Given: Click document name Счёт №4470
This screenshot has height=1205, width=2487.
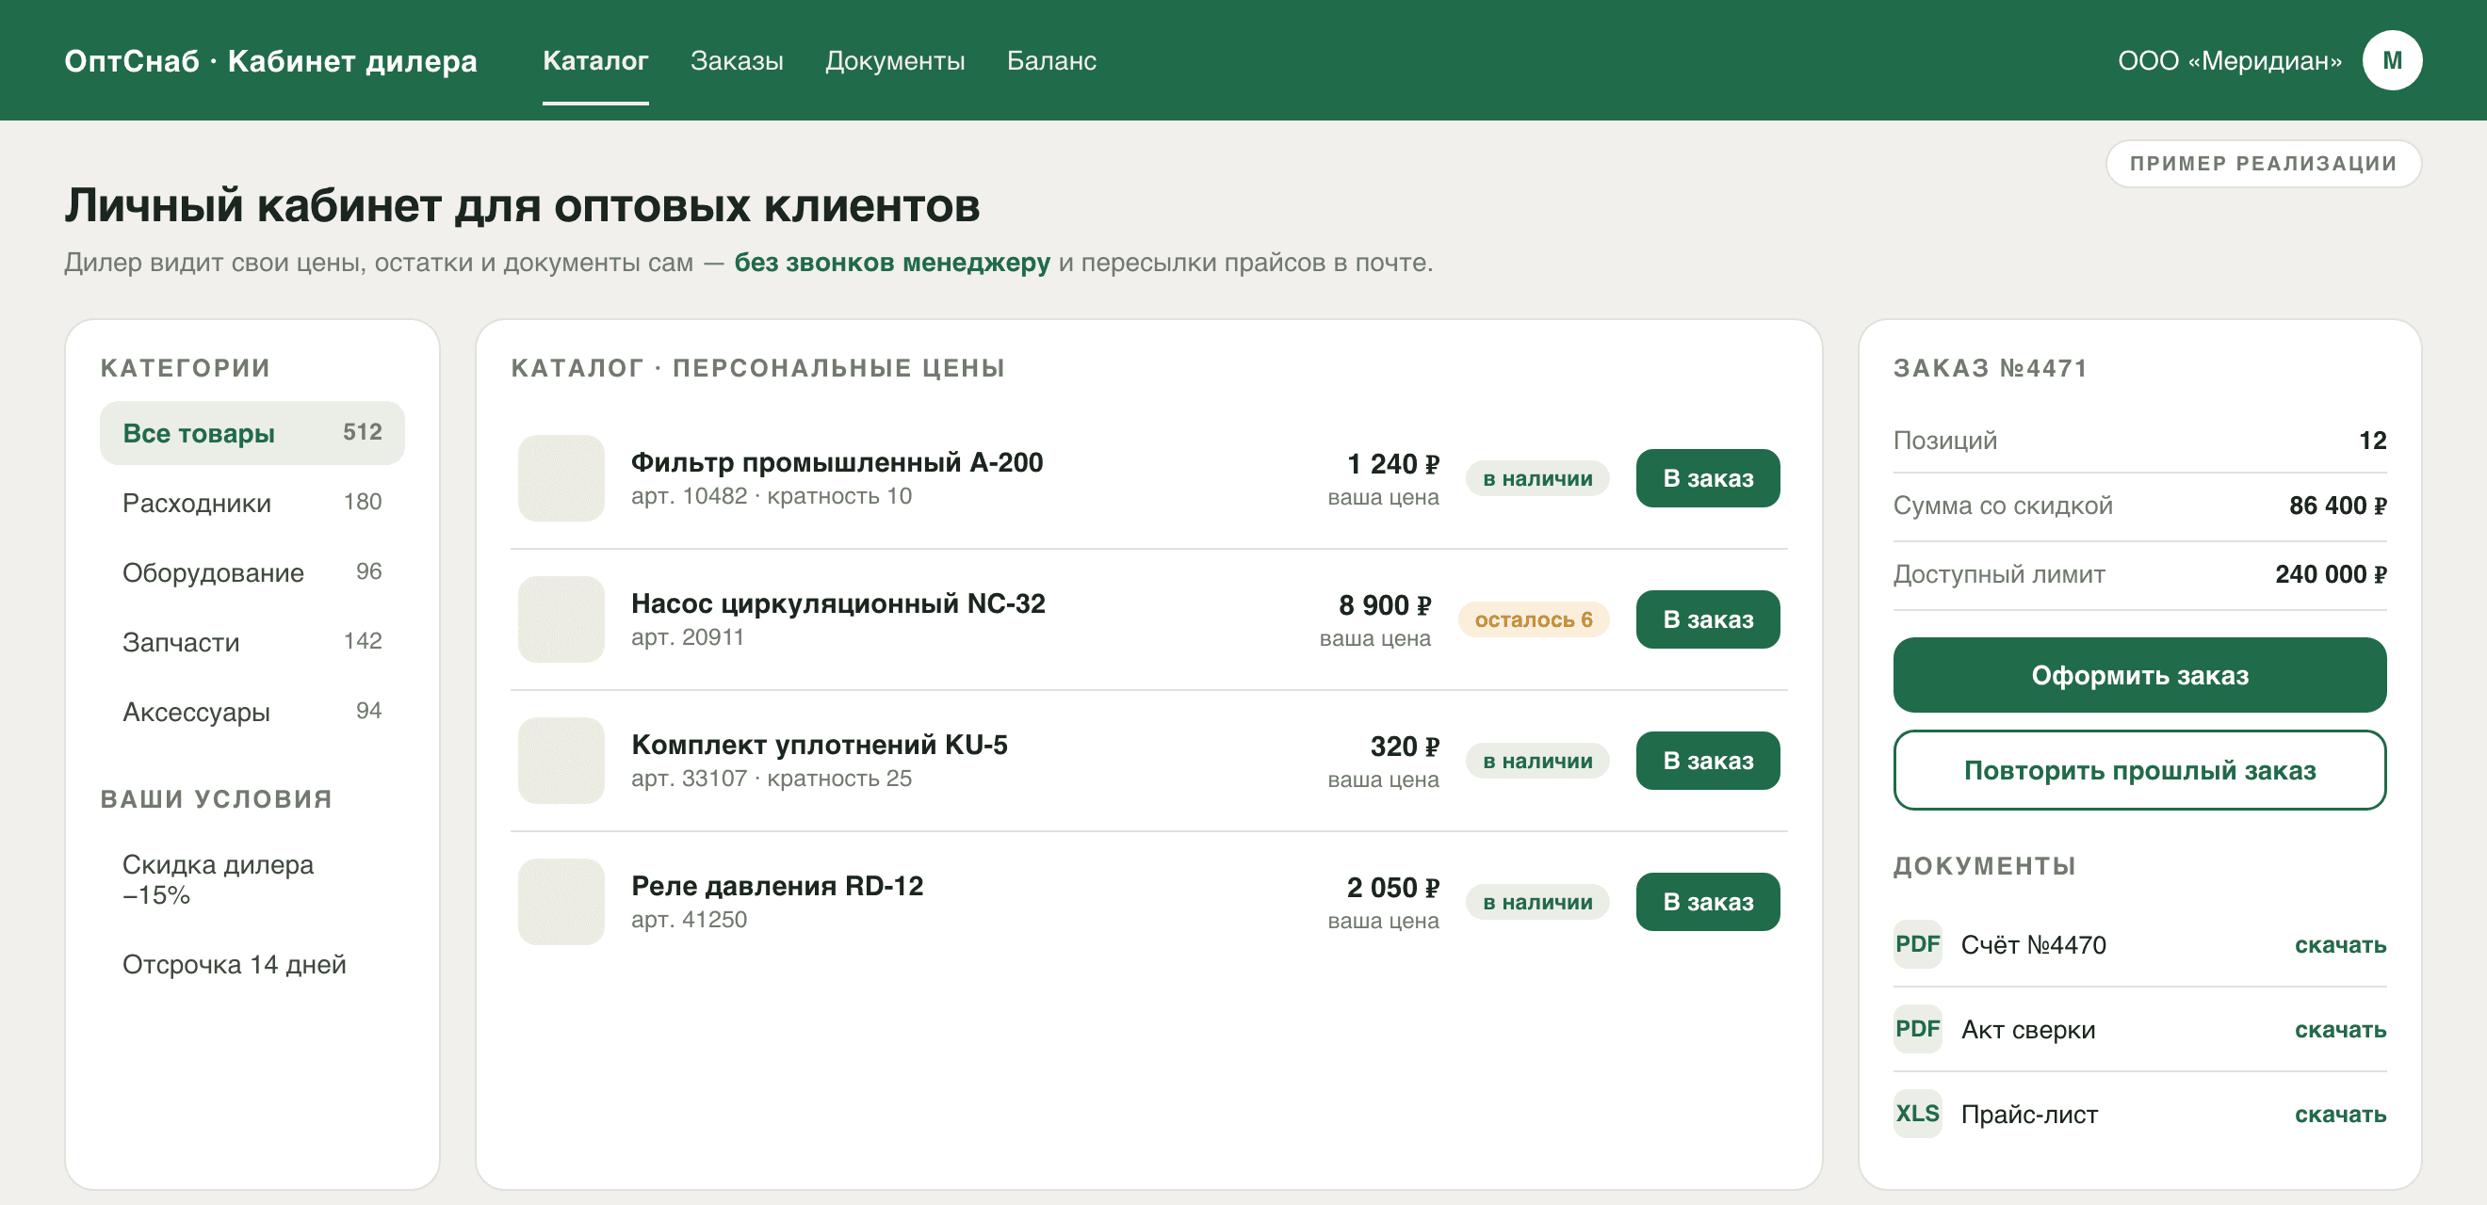Looking at the screenshot, I should (2033, 944).
